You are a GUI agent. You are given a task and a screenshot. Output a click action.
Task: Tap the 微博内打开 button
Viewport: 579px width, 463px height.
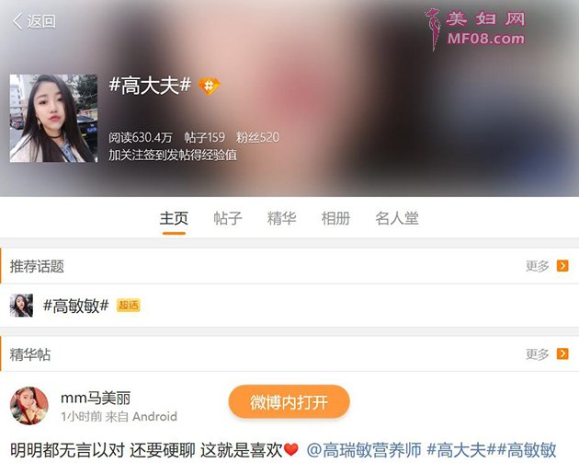coord(289,402)
